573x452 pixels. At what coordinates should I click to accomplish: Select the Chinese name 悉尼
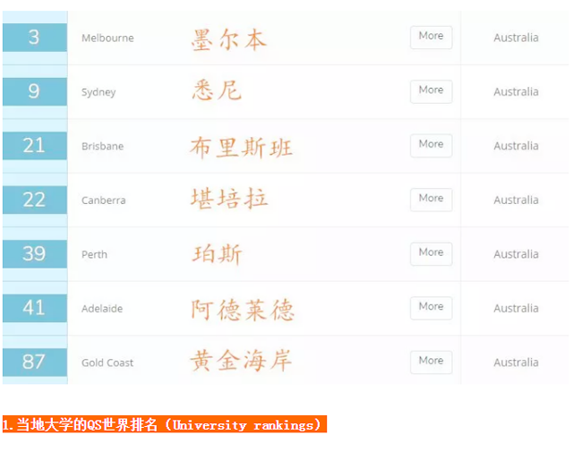pos(218,91)
